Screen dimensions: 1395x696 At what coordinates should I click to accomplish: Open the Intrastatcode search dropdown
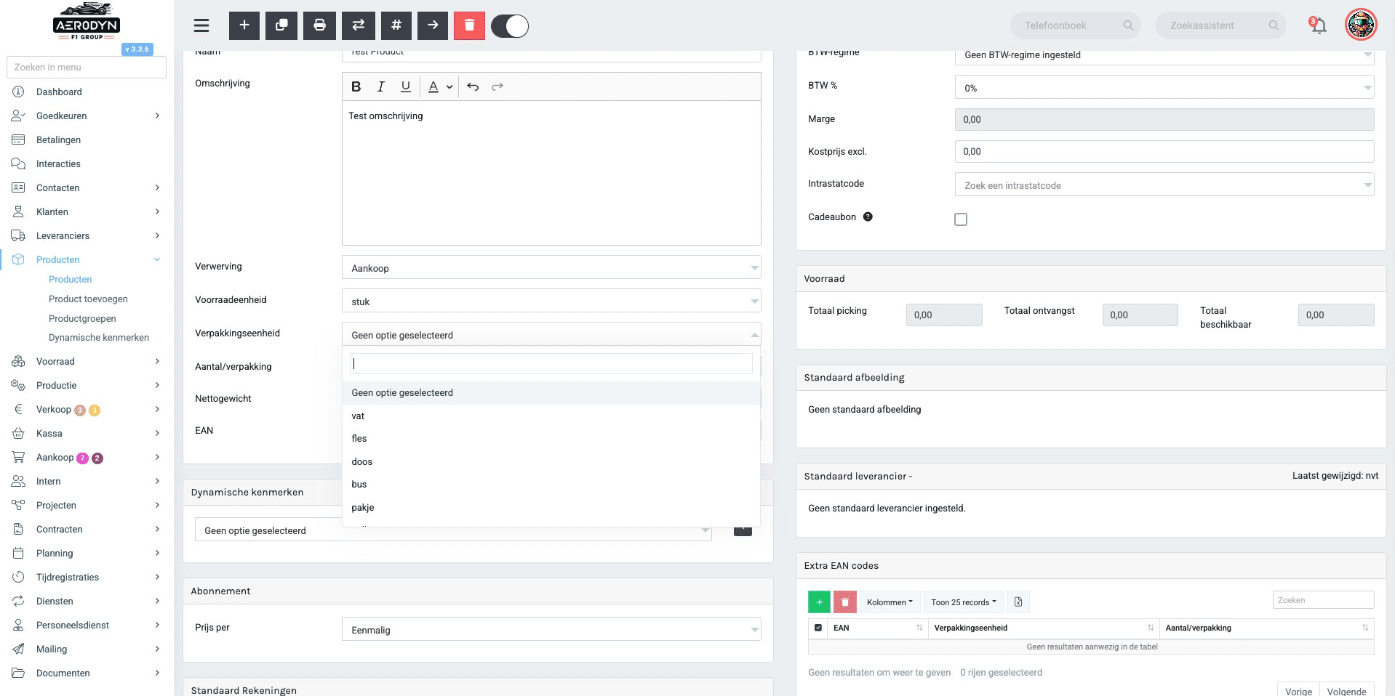[1164, 185]
